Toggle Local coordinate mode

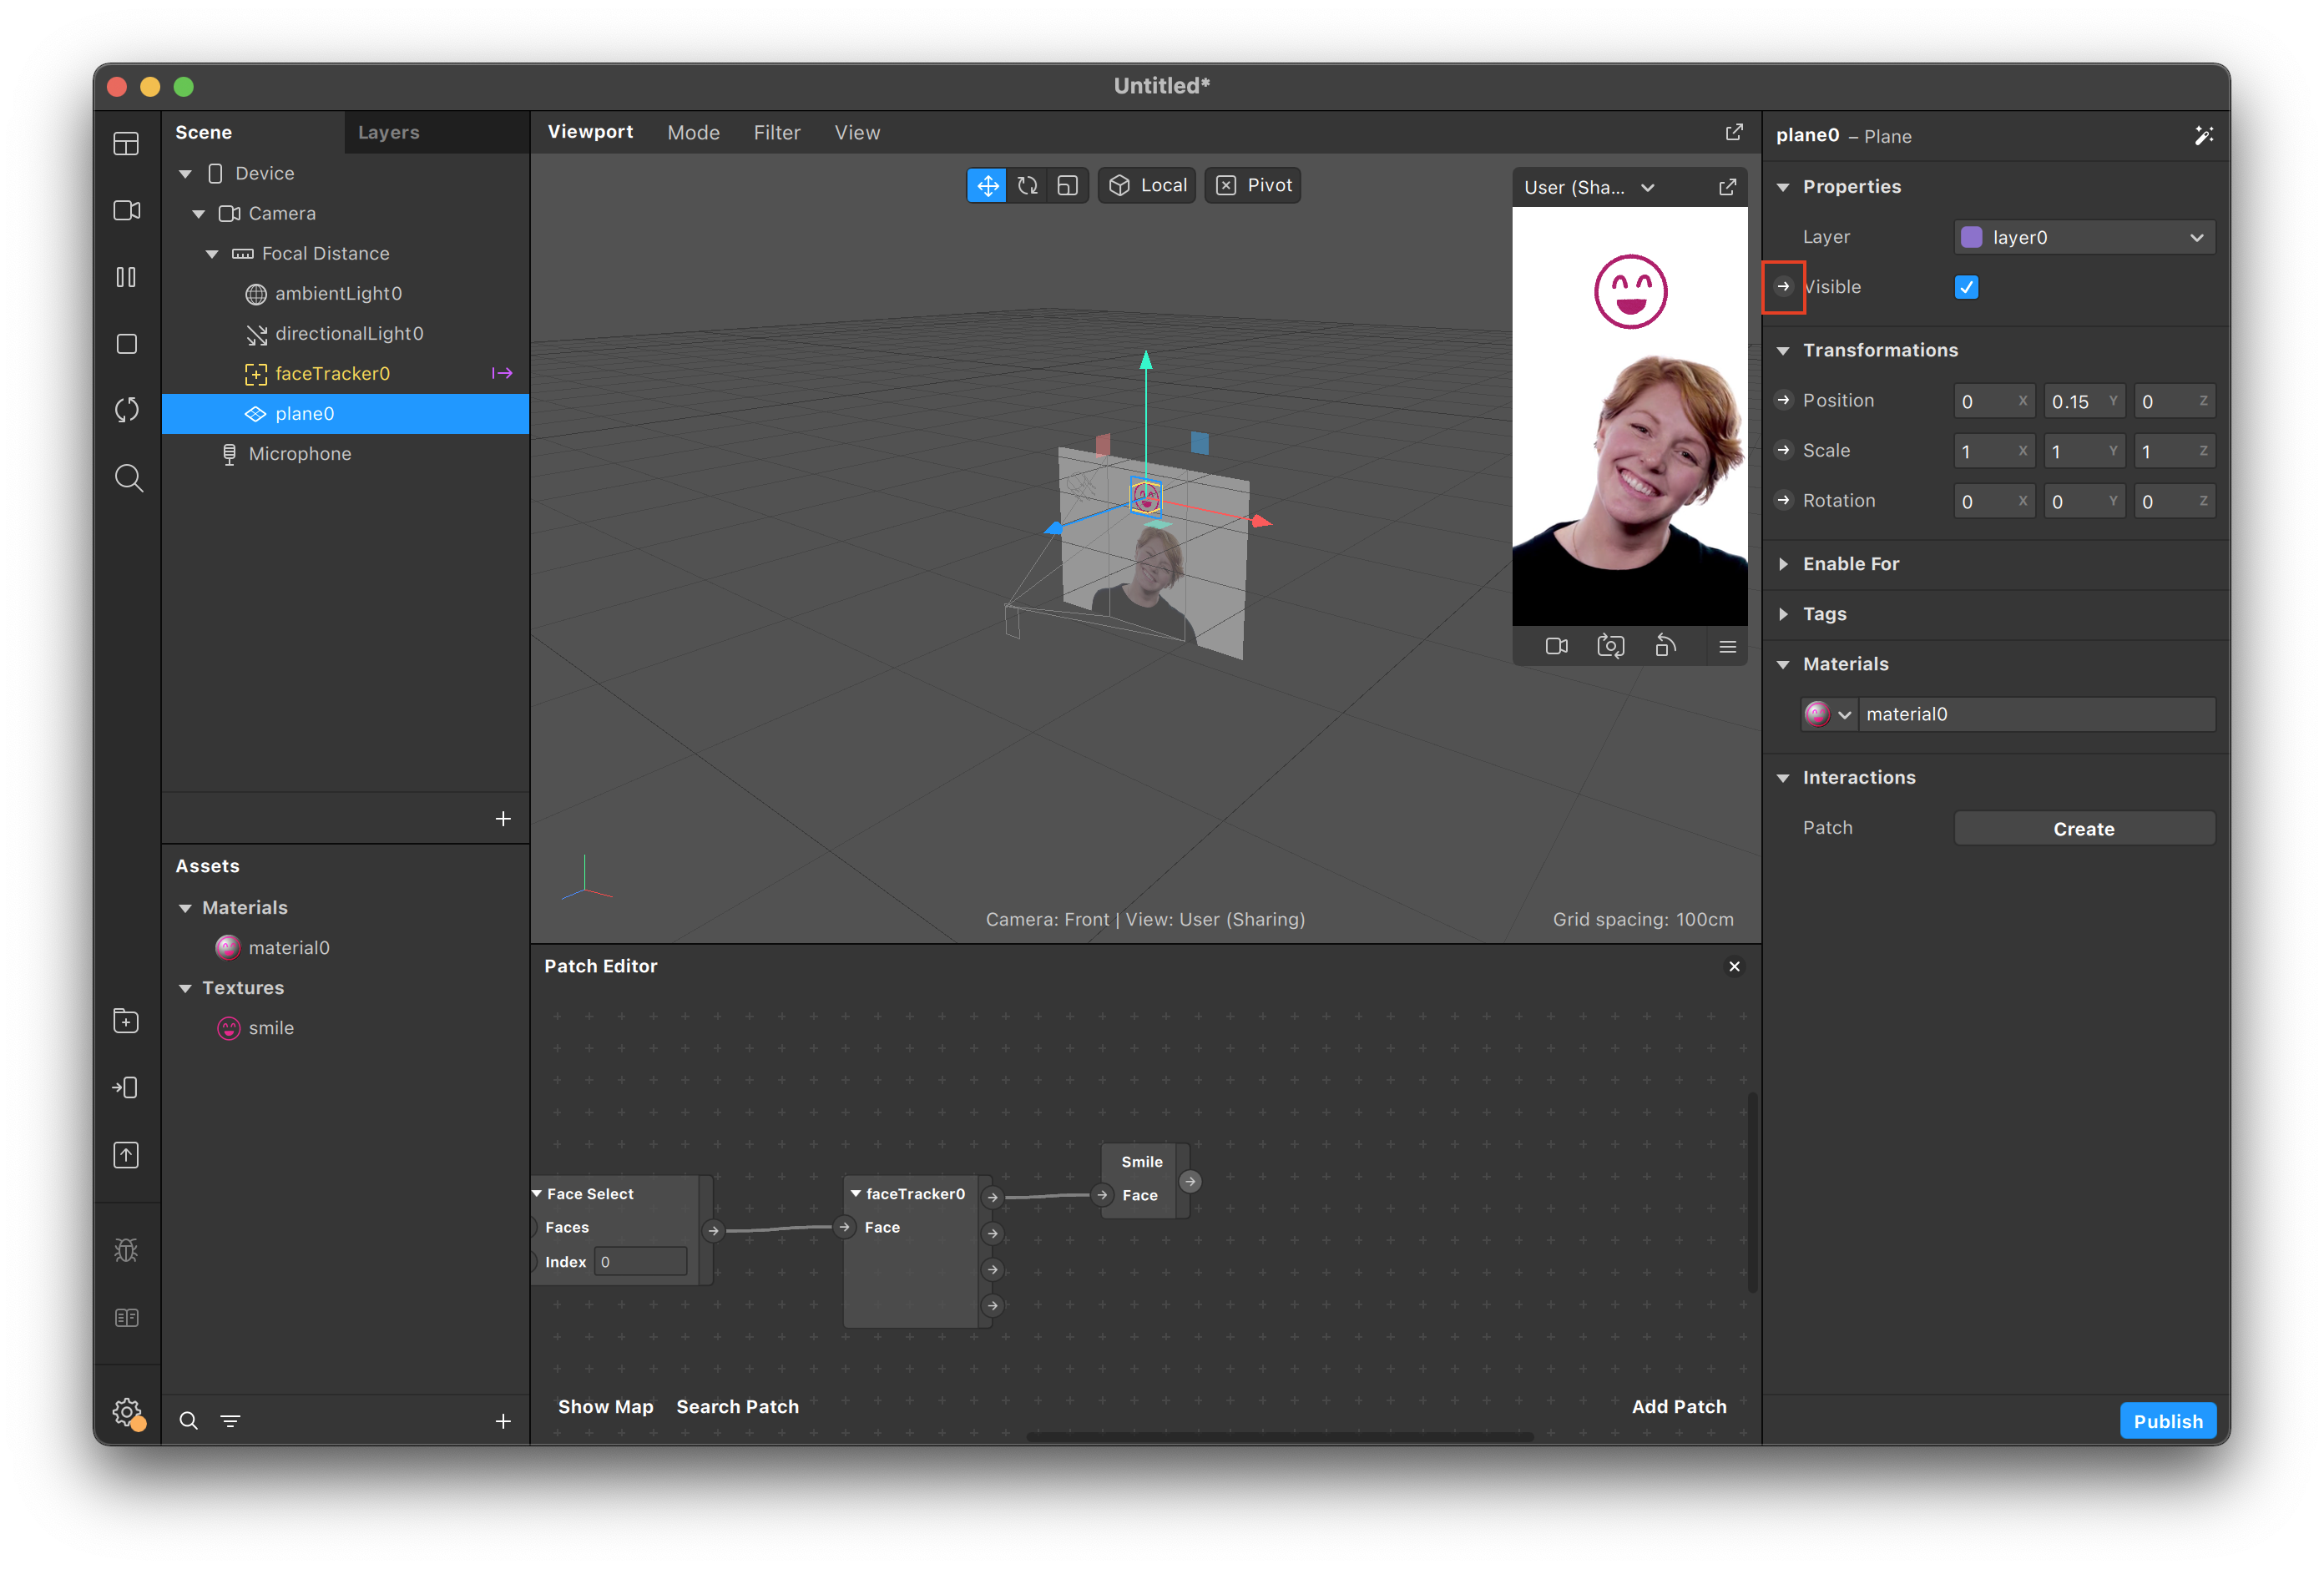click(1147, 185)
